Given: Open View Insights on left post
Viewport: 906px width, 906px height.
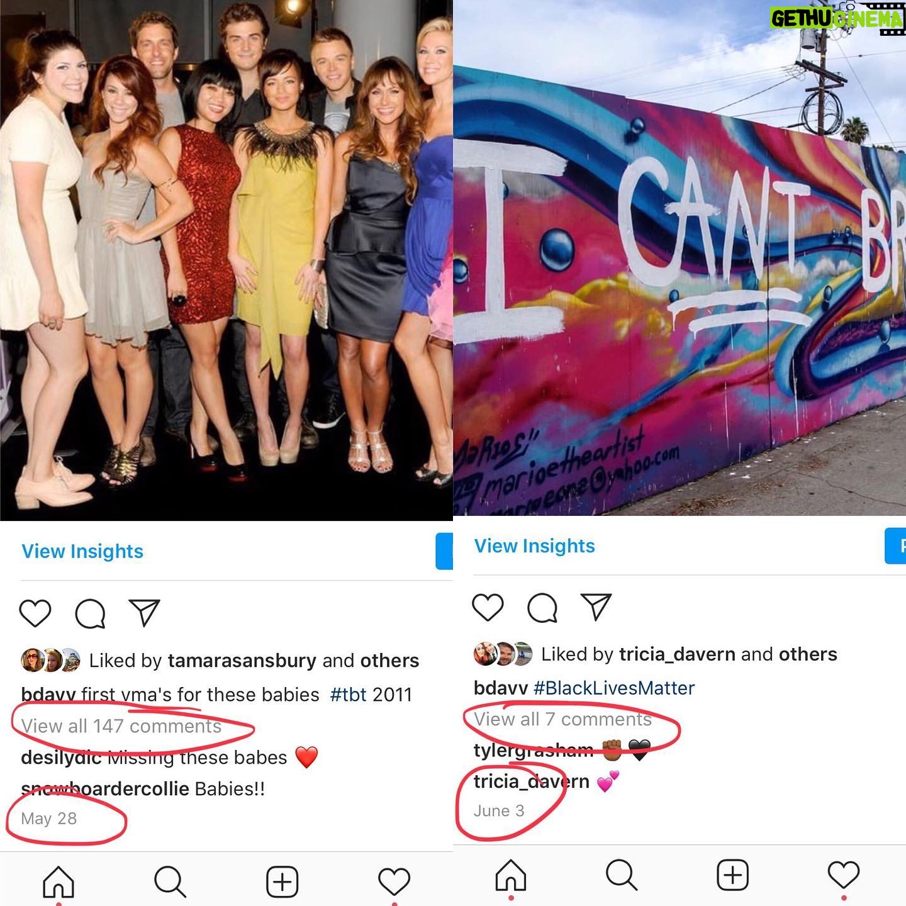Looking at the screenshot, I should [82, 551].
